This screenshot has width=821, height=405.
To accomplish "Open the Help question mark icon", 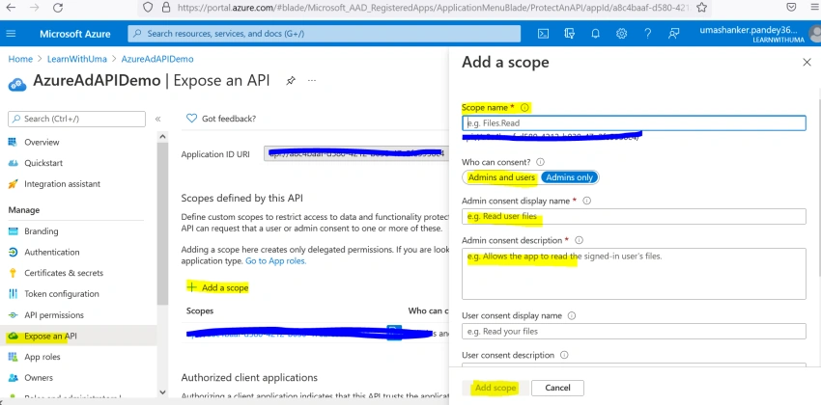I will (x=648, y=34).
